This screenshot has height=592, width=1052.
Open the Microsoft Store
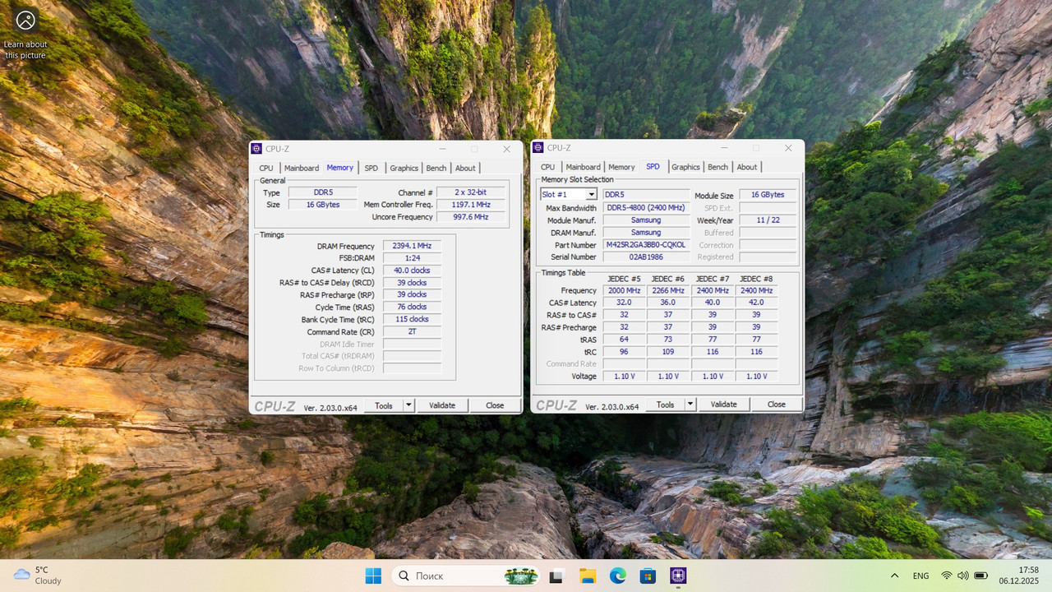[x=648, y=576]
